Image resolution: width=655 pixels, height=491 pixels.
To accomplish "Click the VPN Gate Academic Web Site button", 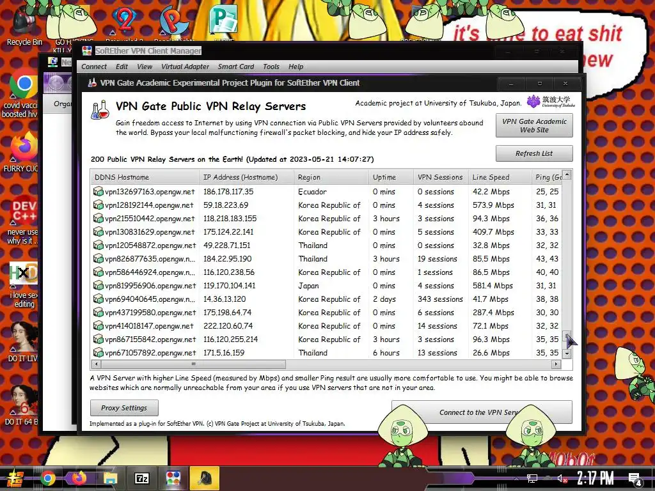I will tap(534, 125).
